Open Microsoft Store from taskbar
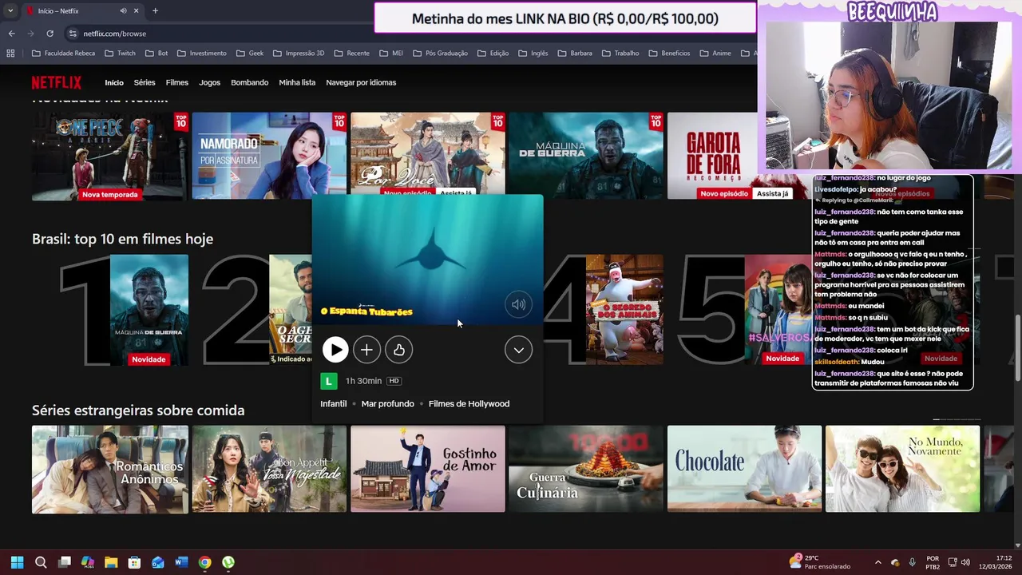 point(134,562)
